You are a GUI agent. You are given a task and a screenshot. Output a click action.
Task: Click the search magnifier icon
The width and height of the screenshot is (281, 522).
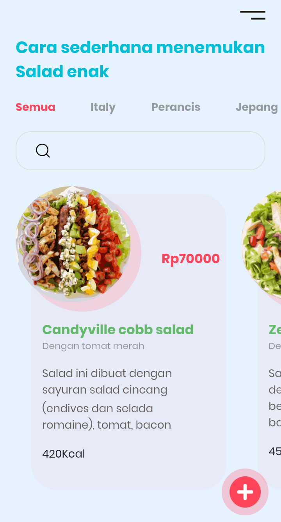pos(43,151)
